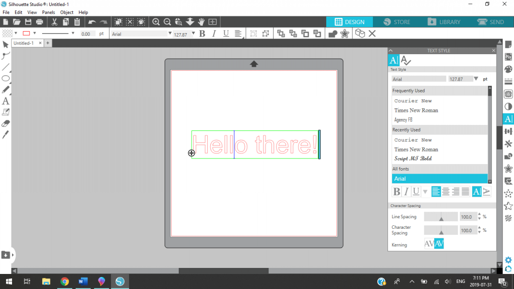514x289 pixels.
Task: Open the Edit menu
Action: (19, 13)
